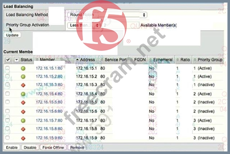Click the available members number input field
This screenshot has width=230, height=154.
[x=120, y=25]
